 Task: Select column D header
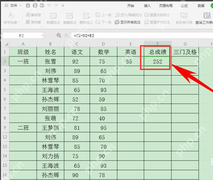103,44
